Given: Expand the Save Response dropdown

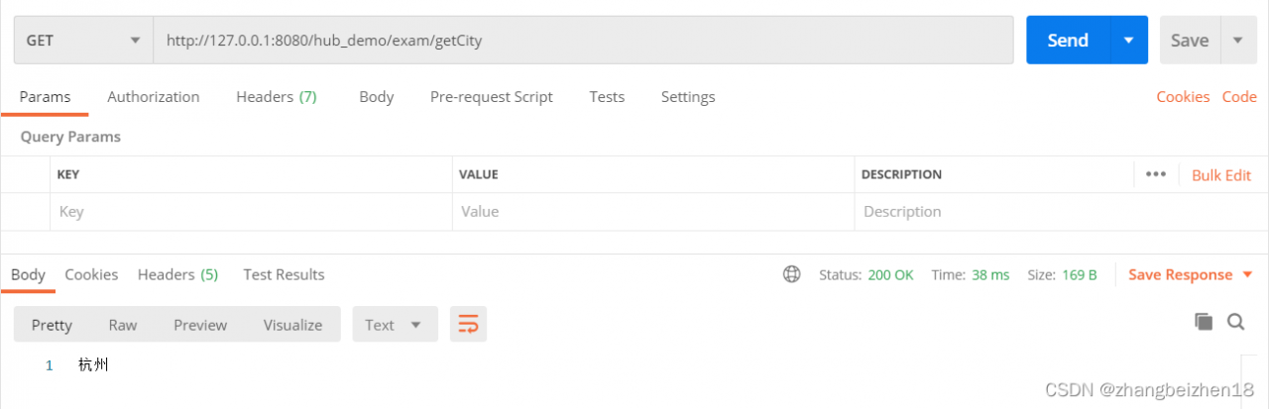Looking at the screenshot, I should click(1180, 274).
